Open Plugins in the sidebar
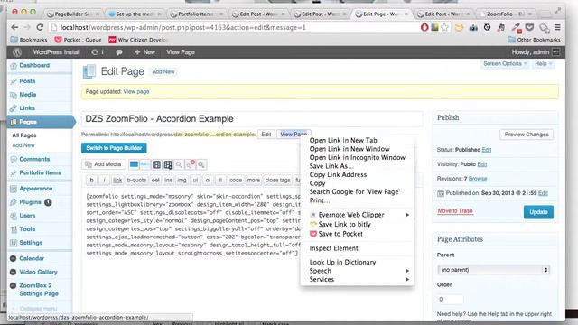Viewport: 578px width, 325px height. 30,202
